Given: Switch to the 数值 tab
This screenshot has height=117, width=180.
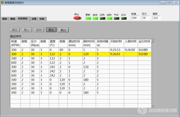Looking at the screenshot, I should 13,19.
